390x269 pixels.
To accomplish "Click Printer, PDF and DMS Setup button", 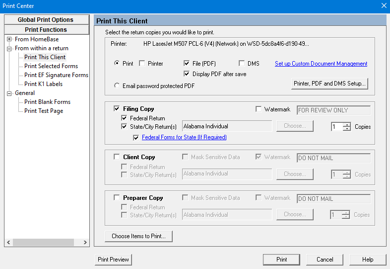I will [x=329, y=84].
